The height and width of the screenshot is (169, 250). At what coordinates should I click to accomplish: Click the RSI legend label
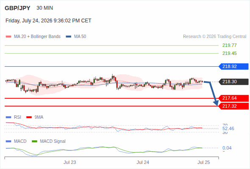17,117
